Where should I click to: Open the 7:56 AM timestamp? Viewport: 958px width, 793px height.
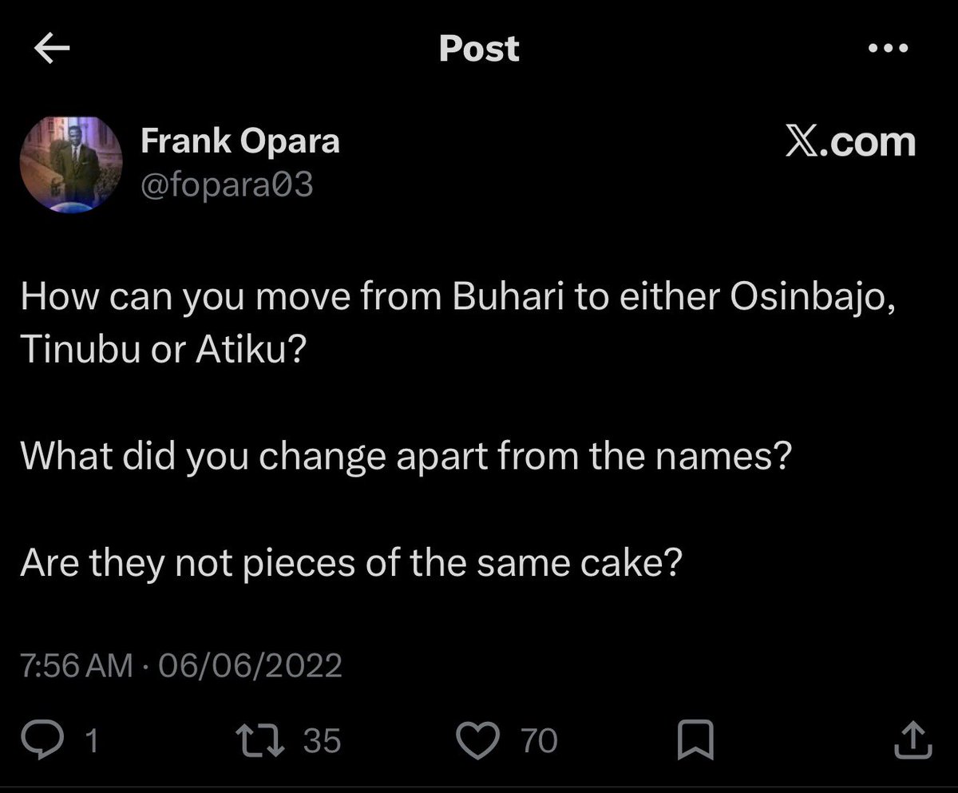tap(76, 665)
